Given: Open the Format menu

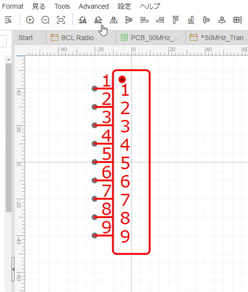Looking at the screenshot, I should coord(13,6).
